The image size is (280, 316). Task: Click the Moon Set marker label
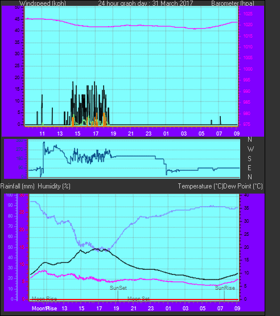click(x=139, y=298)
